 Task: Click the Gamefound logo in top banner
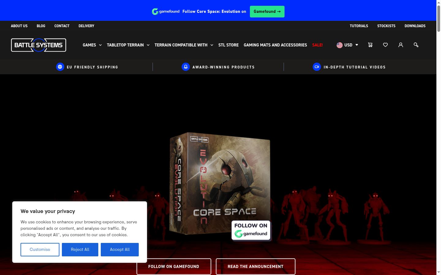(x=166, y=12)
